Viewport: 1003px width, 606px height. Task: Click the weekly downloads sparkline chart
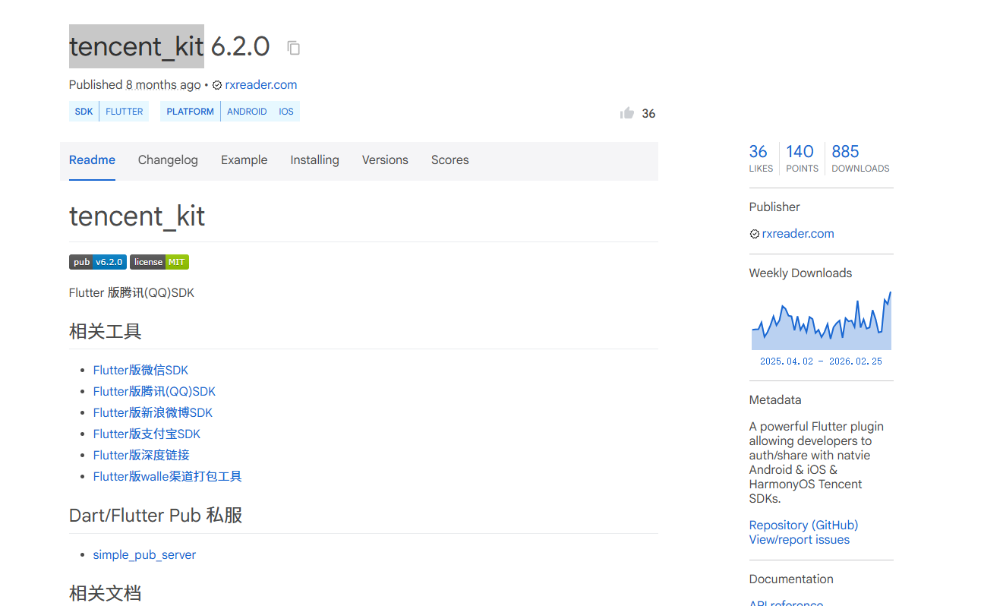(822, 320)
